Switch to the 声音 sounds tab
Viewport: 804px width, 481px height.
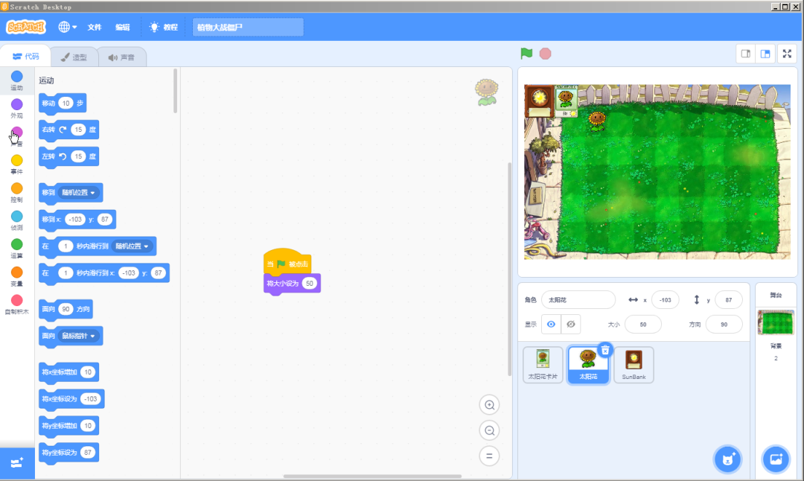[x=121, y=57]
